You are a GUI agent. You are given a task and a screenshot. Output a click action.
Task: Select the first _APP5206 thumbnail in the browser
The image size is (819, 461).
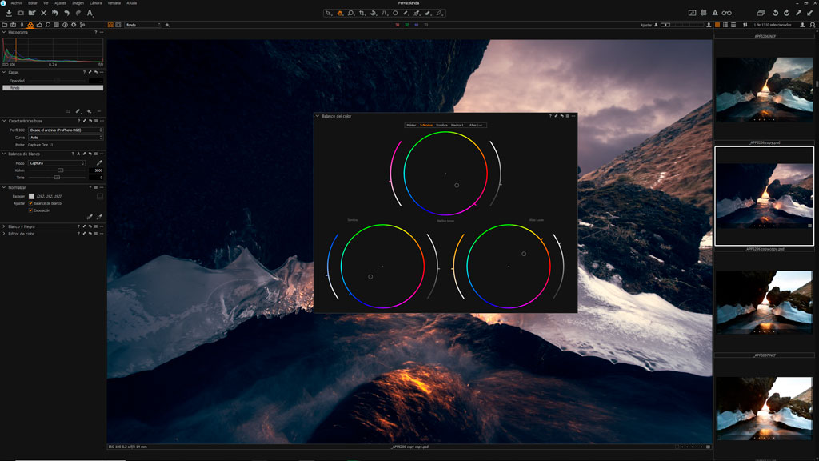764,88
